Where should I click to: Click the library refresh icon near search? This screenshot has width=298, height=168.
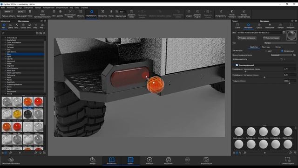click(44, 33)
